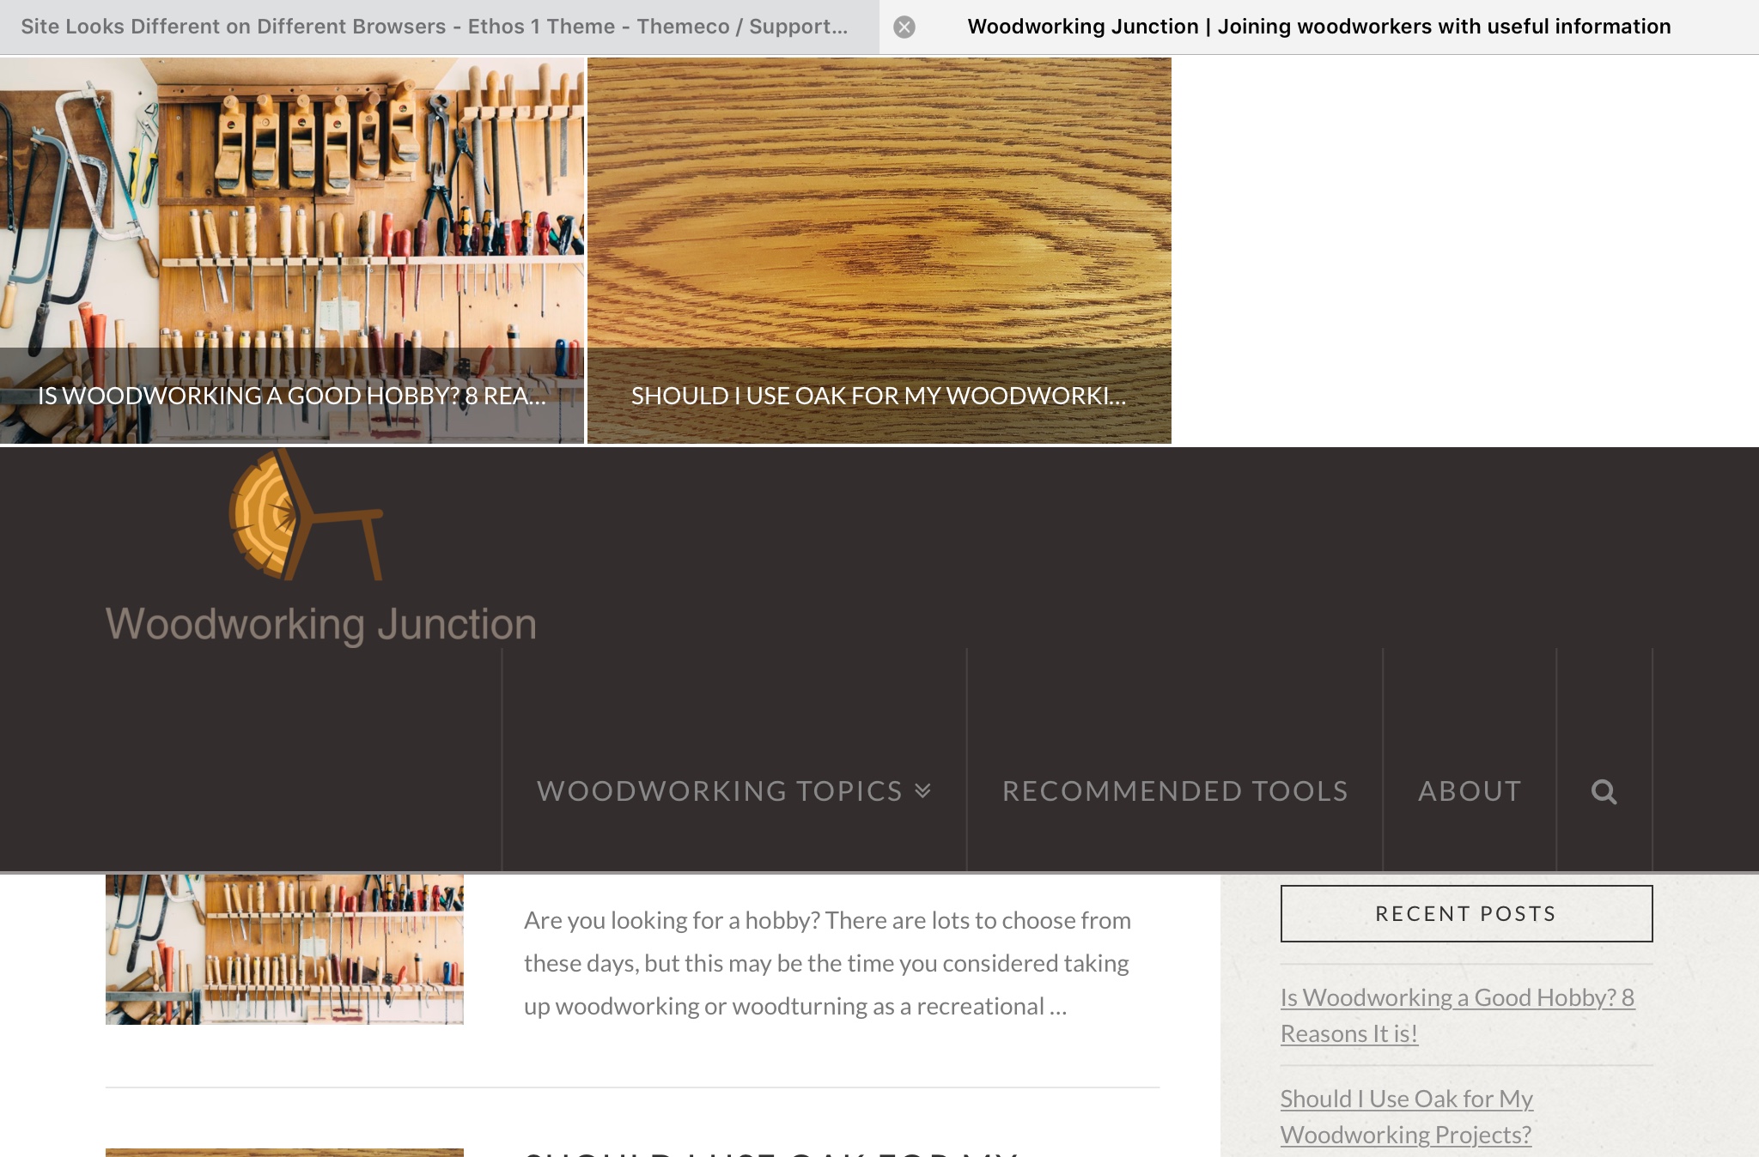This screenshot has height=1157, width=1759.
Task: Click the Recent Posts heading box
Action: point(1466,913)
